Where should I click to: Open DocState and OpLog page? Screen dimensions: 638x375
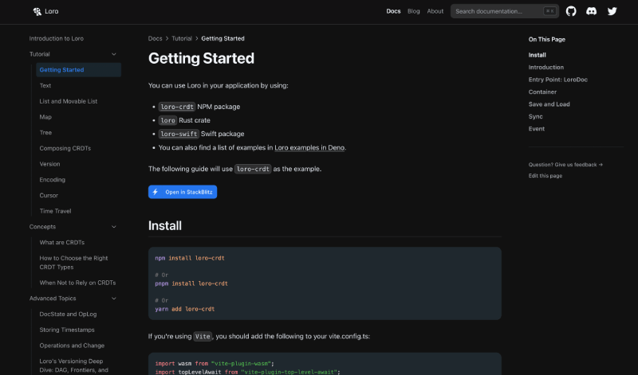coord(68,314)
